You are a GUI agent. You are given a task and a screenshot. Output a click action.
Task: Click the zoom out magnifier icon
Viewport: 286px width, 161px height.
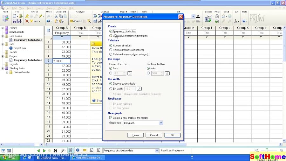tap(257, 150)
